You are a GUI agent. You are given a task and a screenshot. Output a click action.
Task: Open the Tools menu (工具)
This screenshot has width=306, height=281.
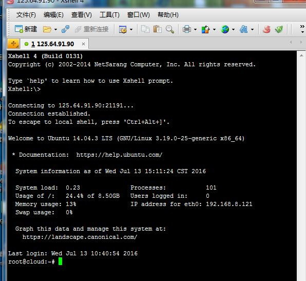(109, 15)
